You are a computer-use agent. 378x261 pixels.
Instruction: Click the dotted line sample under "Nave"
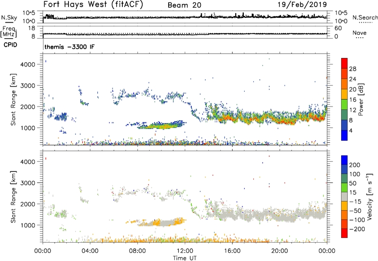pos(360,38)
